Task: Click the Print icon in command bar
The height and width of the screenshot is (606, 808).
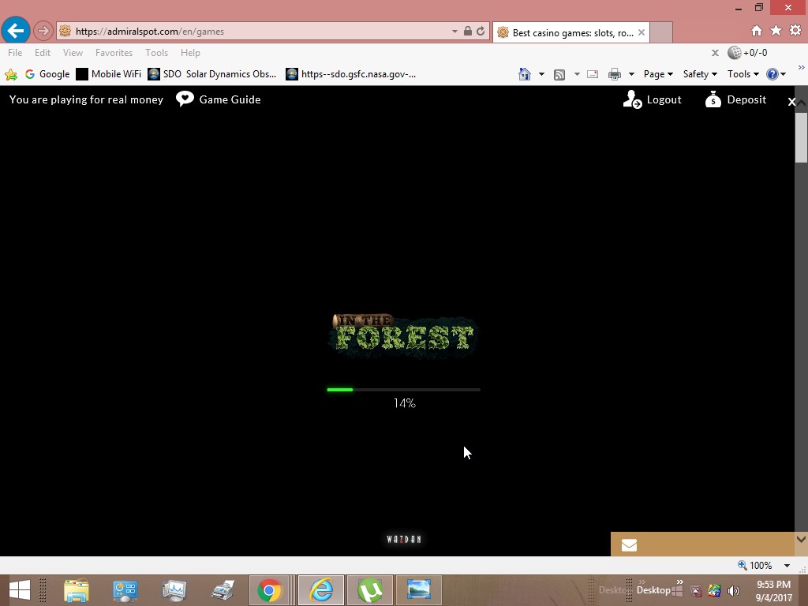Action: 615,74
